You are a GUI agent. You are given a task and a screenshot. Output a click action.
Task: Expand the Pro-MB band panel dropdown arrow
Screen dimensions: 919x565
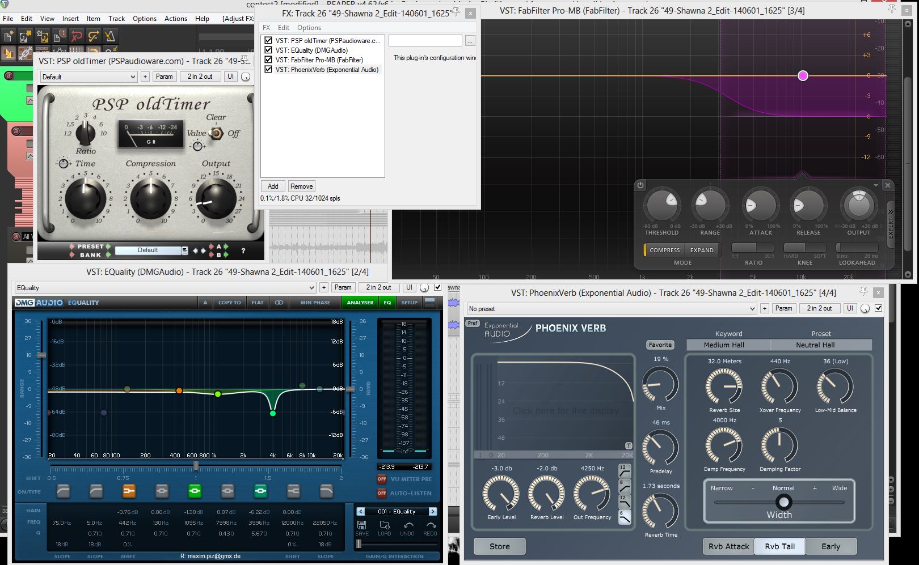(875, 185)
